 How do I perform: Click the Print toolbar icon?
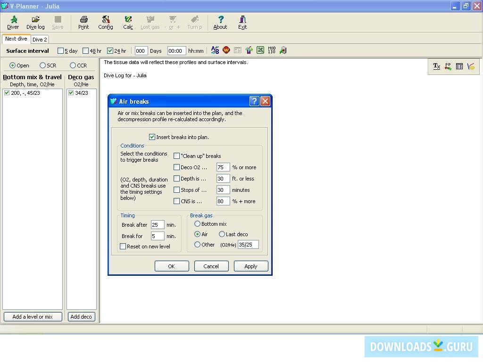[x=83, y=22]
